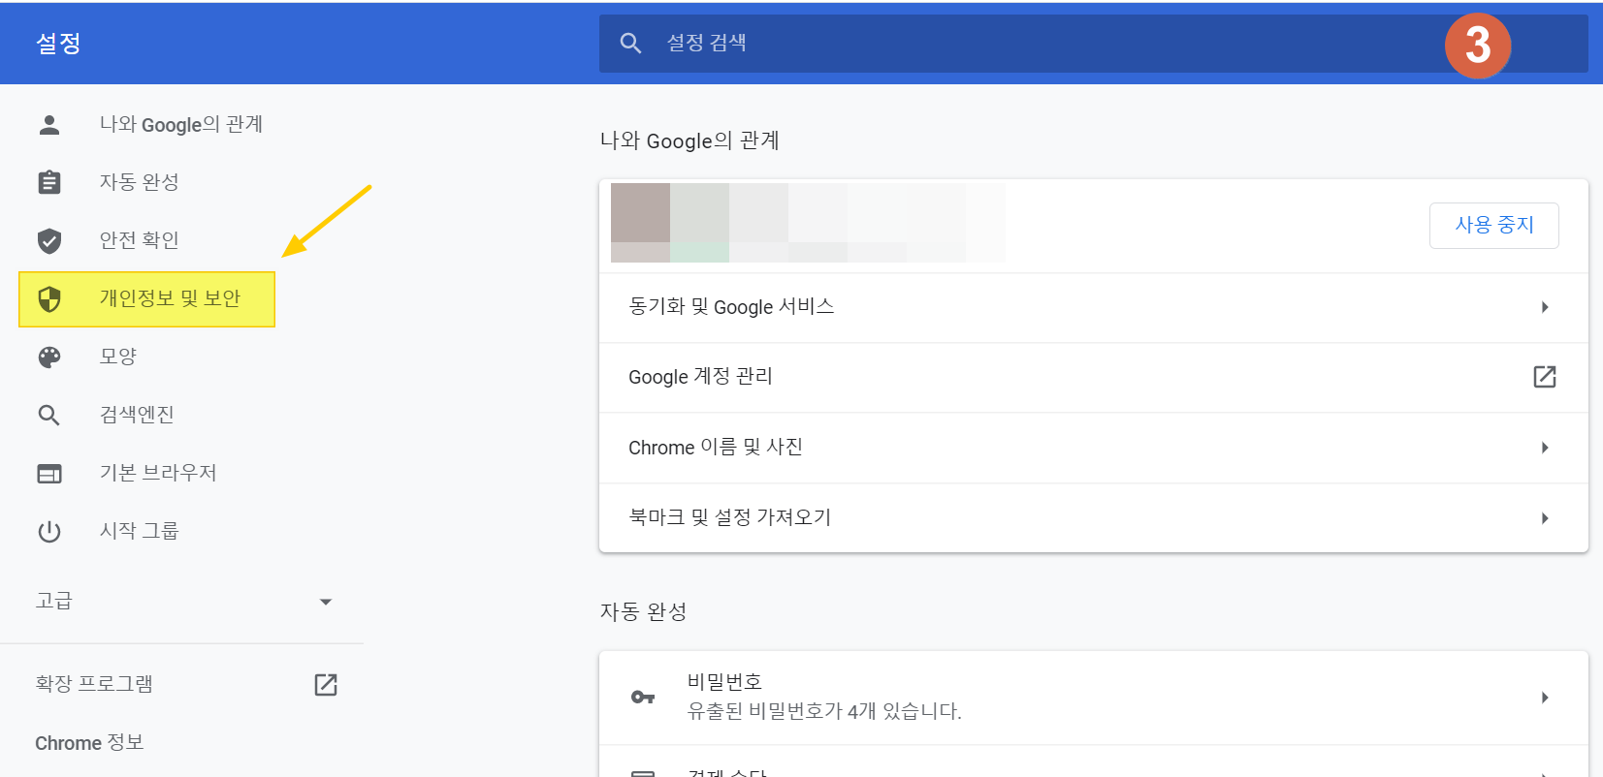Open the 검색엔진 settings section
1603x777 pixels.
click(137, 415)
